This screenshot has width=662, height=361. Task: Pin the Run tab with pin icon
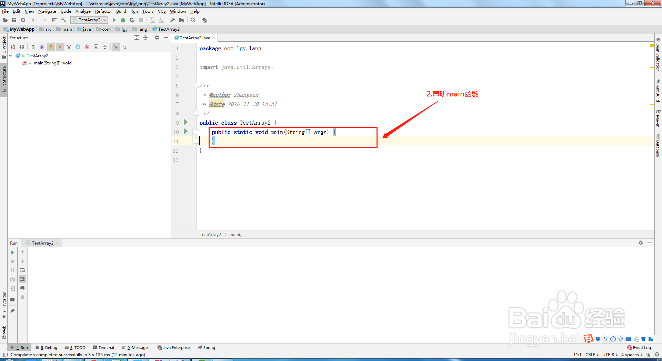coord(12,311)
